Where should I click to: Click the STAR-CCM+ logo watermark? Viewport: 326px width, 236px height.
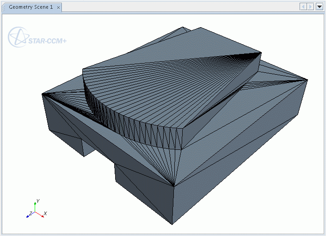pyautogui.click(x=38, y=38)
